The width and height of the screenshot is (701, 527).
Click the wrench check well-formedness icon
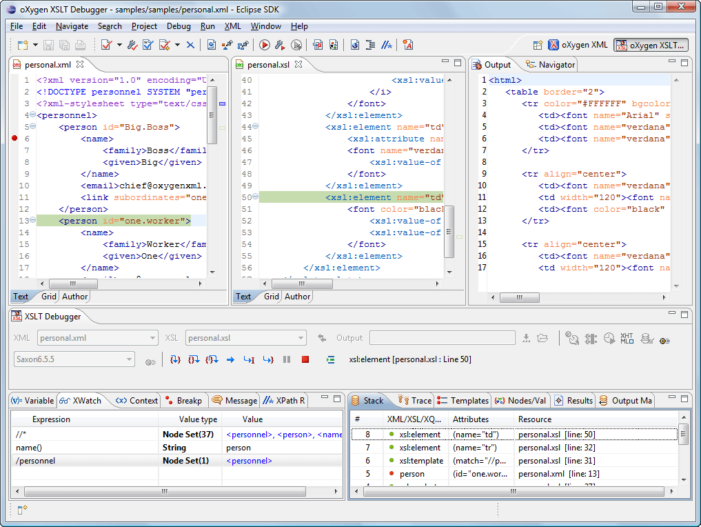click(132, 45)
